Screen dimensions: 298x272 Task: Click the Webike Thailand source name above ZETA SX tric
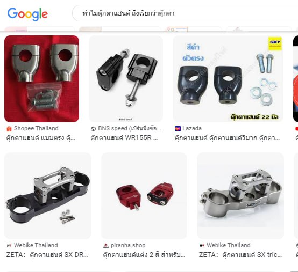click(229, 245)
